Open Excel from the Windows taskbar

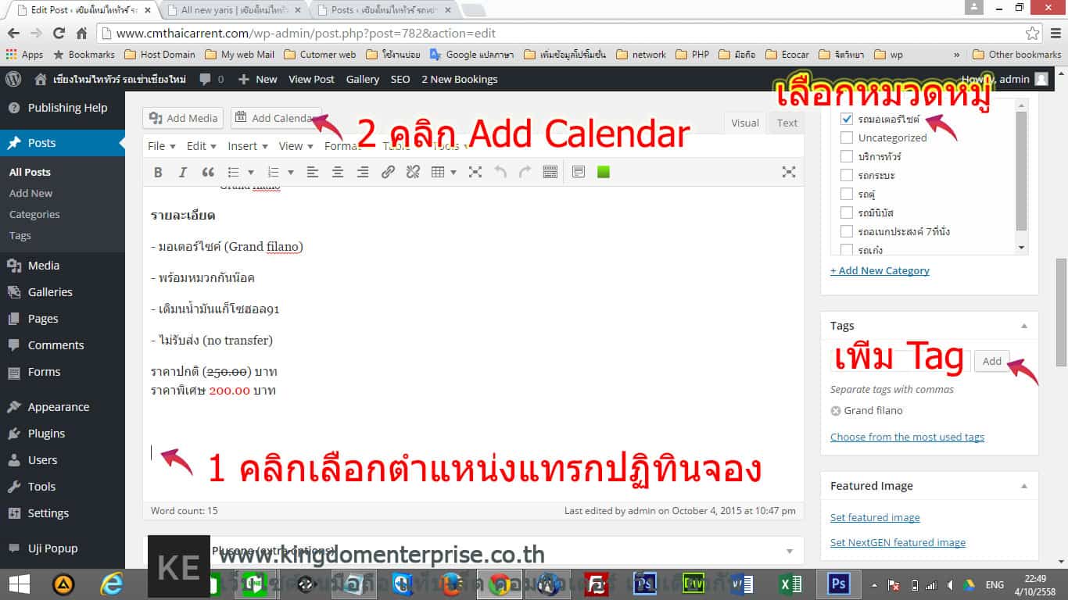(790, 584)
